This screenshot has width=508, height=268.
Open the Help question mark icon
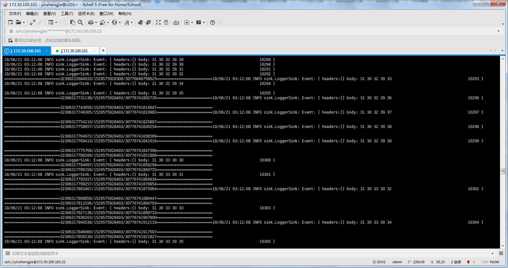(212, 22)
